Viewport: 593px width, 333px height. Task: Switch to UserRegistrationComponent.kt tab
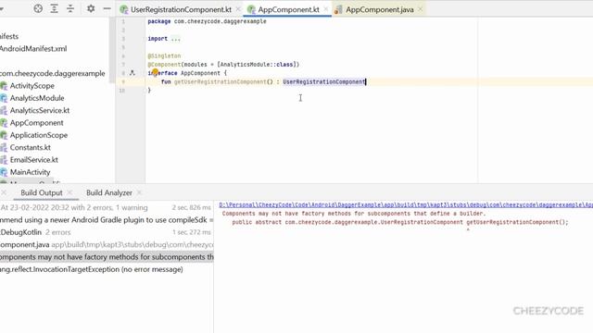click(x=181, y=9)
